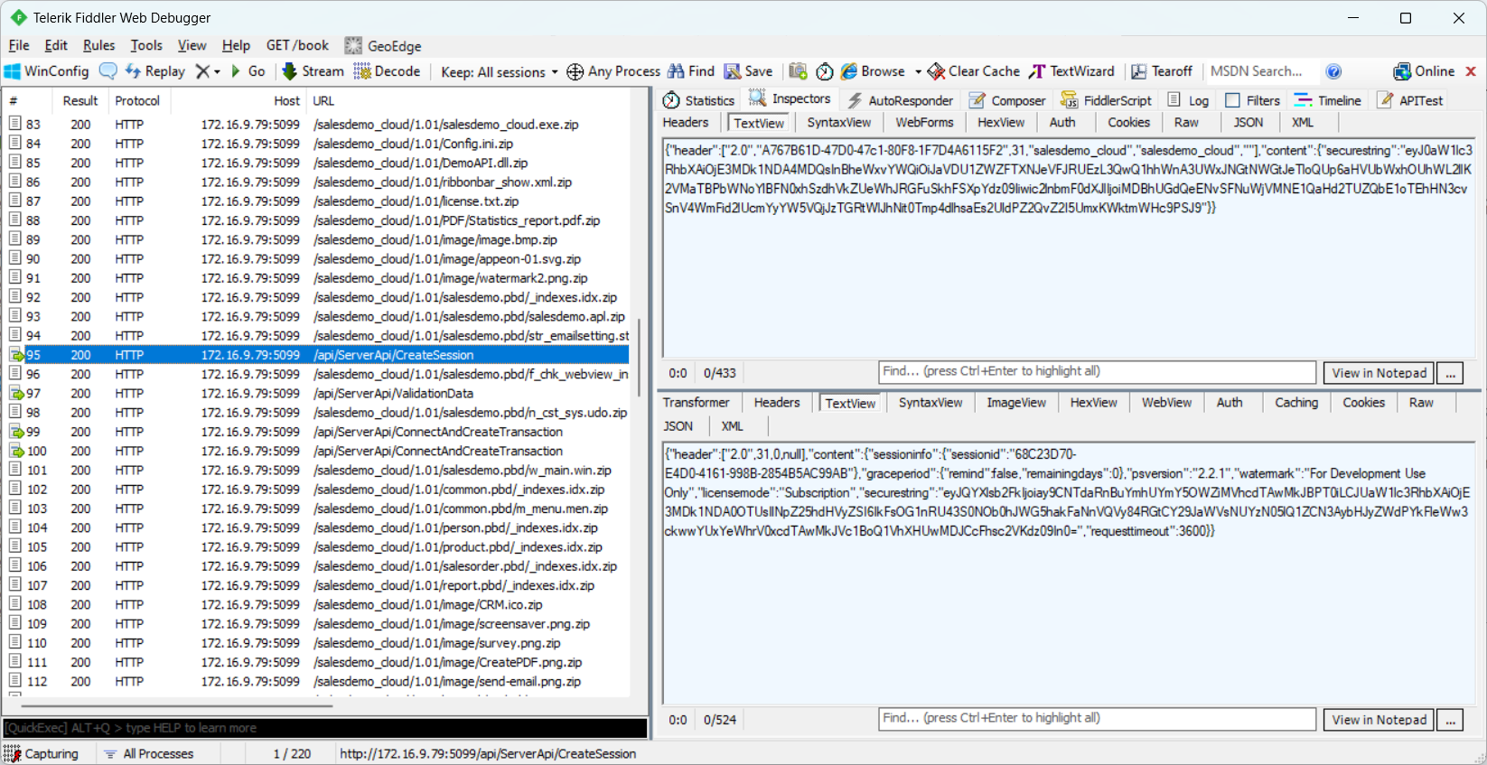Click the upper View in Notepad button
This screenshot has height=765, width=1487.
[x=1378, y=373]
